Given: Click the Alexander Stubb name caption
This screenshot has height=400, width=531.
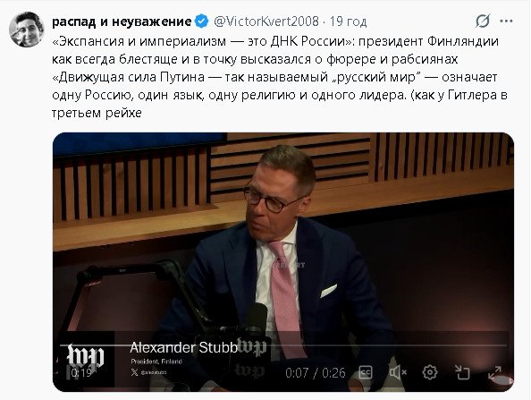Looking at the screenshot, I should pyautogui.click(x=183, y=348).
